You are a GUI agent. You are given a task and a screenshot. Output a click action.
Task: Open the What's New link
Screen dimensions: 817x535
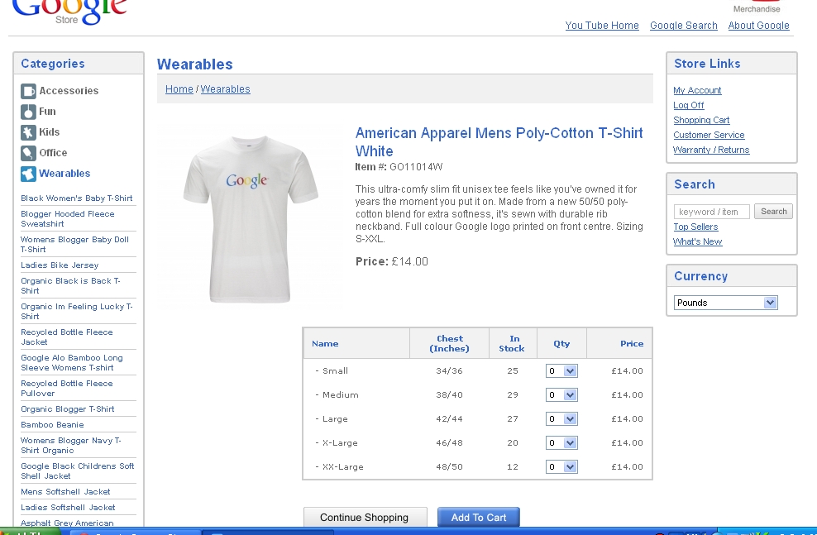697,241
